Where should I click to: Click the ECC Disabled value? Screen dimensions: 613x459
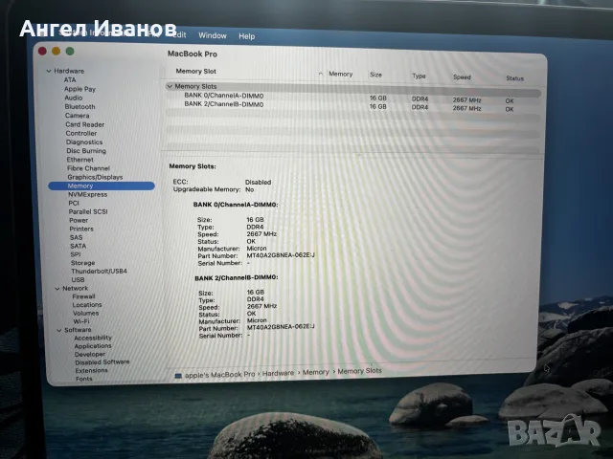tap(258, 183)
